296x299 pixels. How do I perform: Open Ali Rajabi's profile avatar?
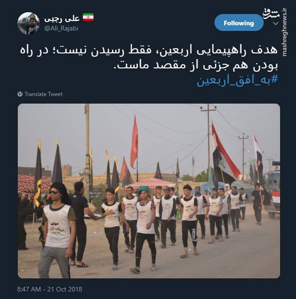[x=29, y=23]
